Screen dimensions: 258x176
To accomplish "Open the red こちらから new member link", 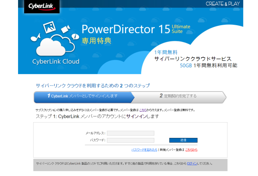I will pyautogui.click(x=191, y=150).
